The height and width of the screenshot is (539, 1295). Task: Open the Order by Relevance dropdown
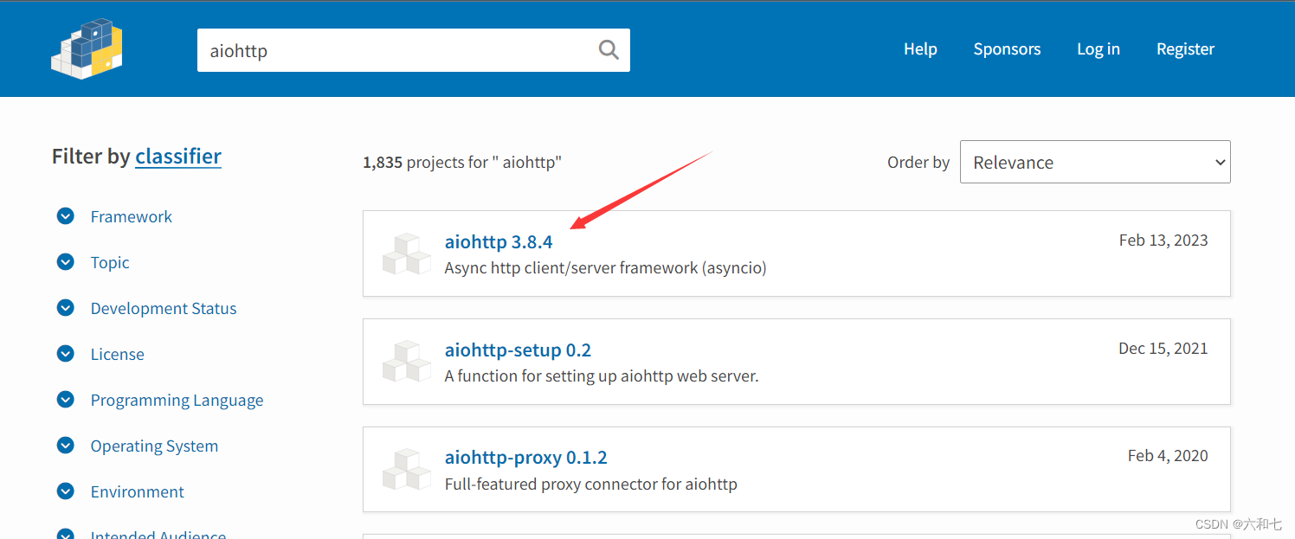coord(1095,162)
